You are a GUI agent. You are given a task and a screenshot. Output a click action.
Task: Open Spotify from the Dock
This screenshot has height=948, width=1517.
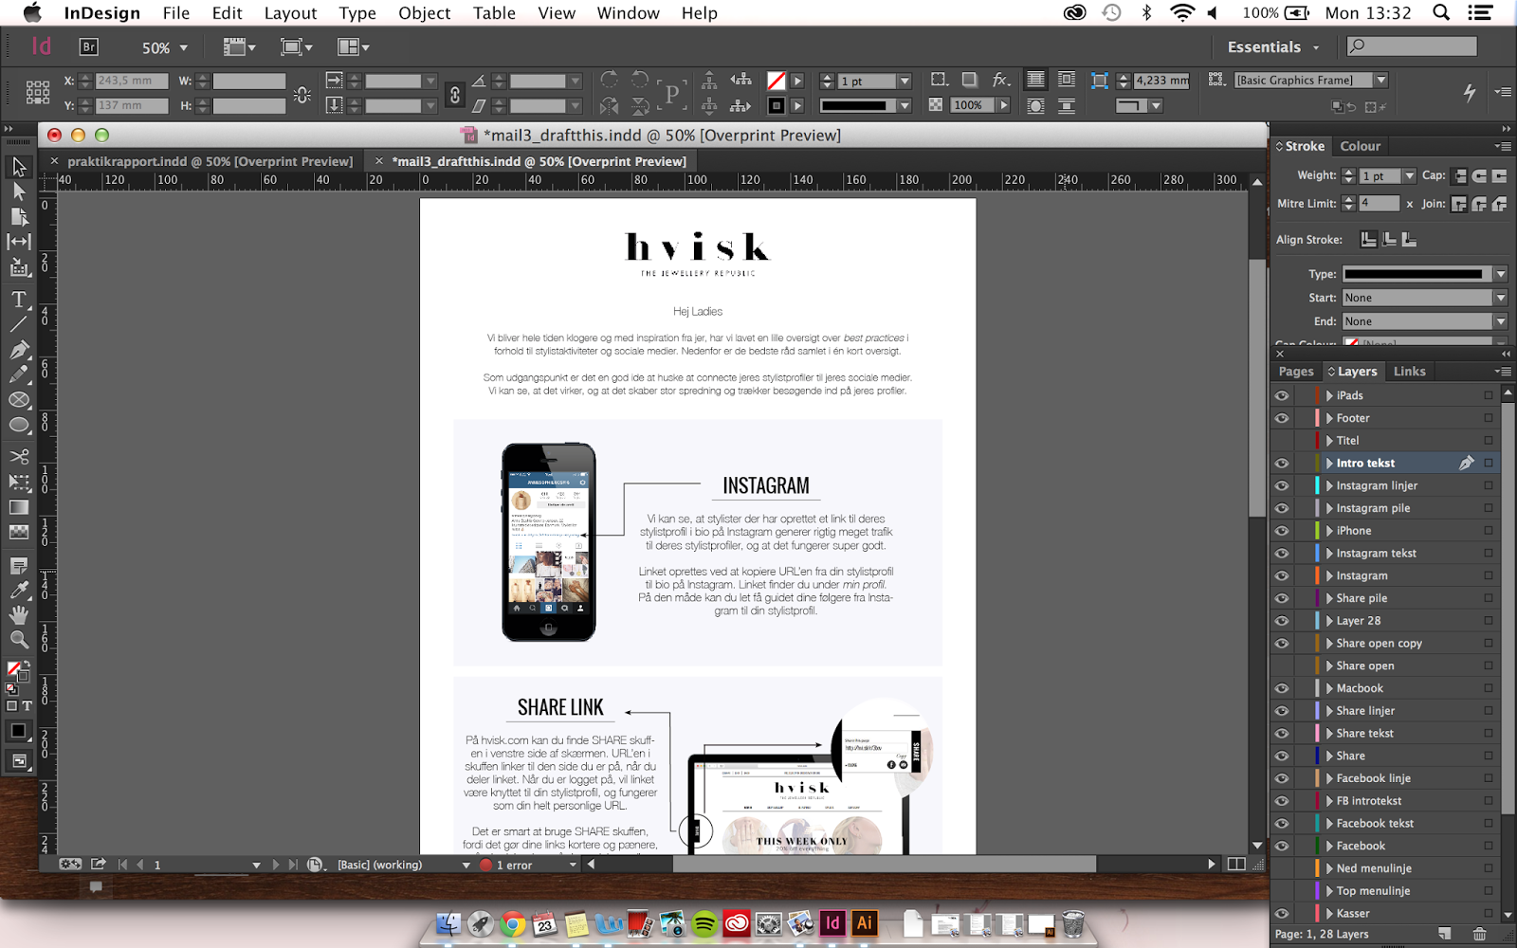(704, 923)
